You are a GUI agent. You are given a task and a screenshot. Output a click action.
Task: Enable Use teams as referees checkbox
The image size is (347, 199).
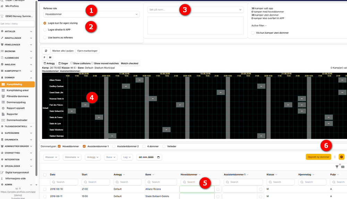point(45,38)
